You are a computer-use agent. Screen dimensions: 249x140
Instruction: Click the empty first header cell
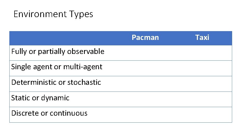(x=62, y=38)
